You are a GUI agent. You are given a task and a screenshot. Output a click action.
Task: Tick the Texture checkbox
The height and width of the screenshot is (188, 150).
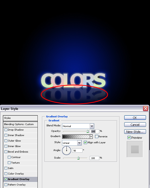(x=9, y=163)
